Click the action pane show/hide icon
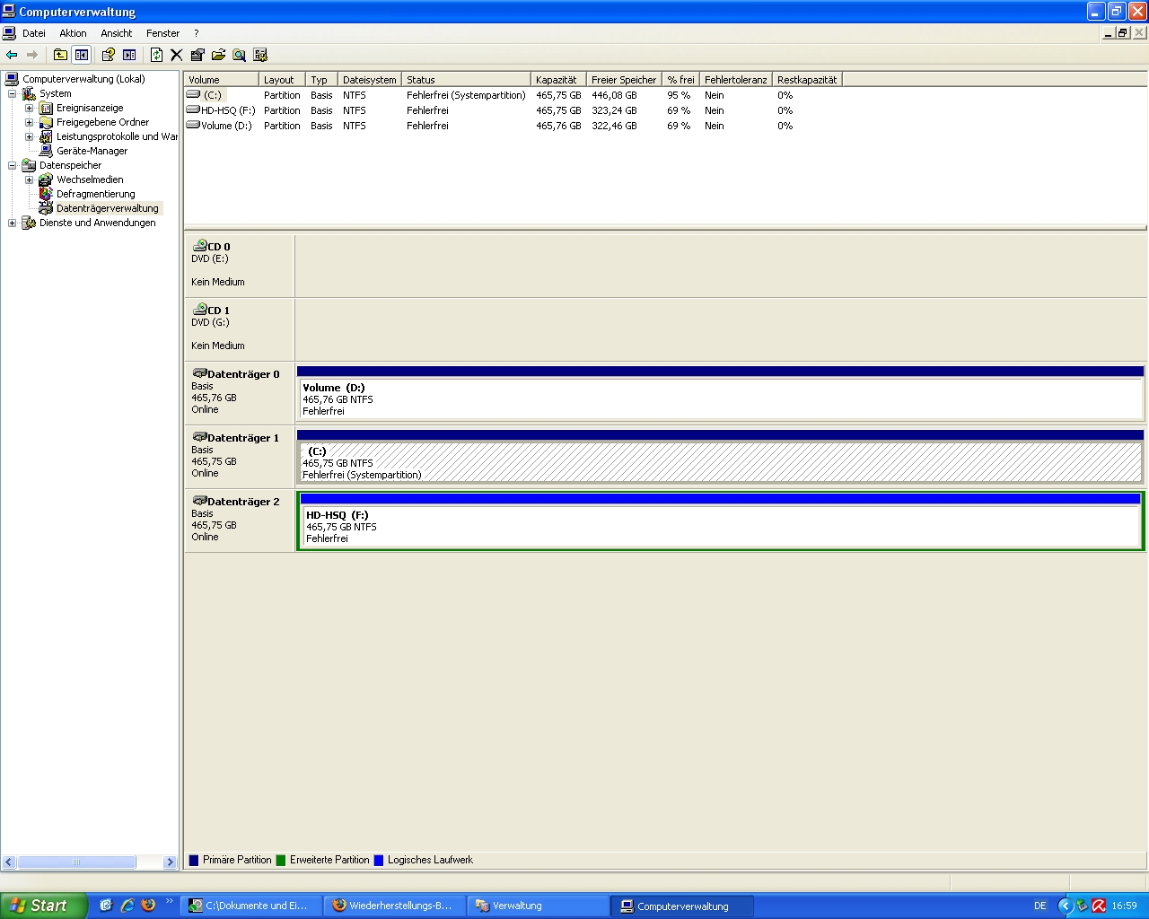Image resolution: width=1149 pixels, height=919 pixels. [x=129, y=55]
